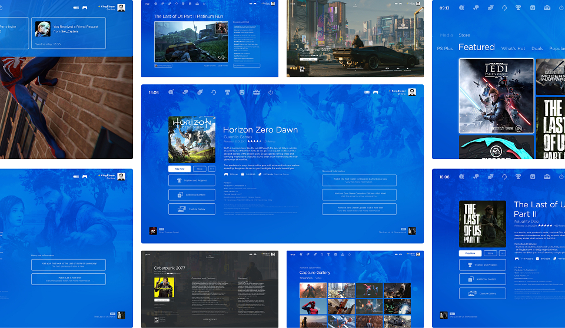Click Play Now on The Last of Us Part II screen
565x328 pixels.
click(x=470, y=253)
